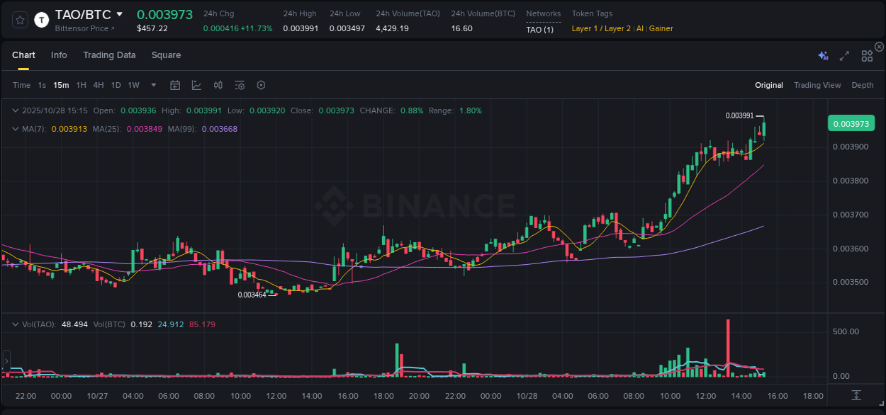Select the line chart style icon
Screen dimensions: 886x415
pos(196,85)
